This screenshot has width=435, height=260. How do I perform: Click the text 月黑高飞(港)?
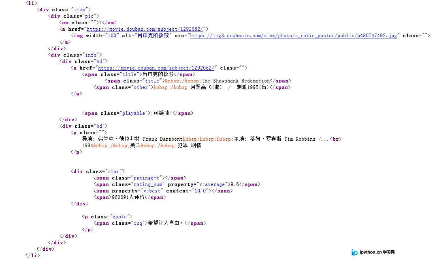click(x=206, y=87)
